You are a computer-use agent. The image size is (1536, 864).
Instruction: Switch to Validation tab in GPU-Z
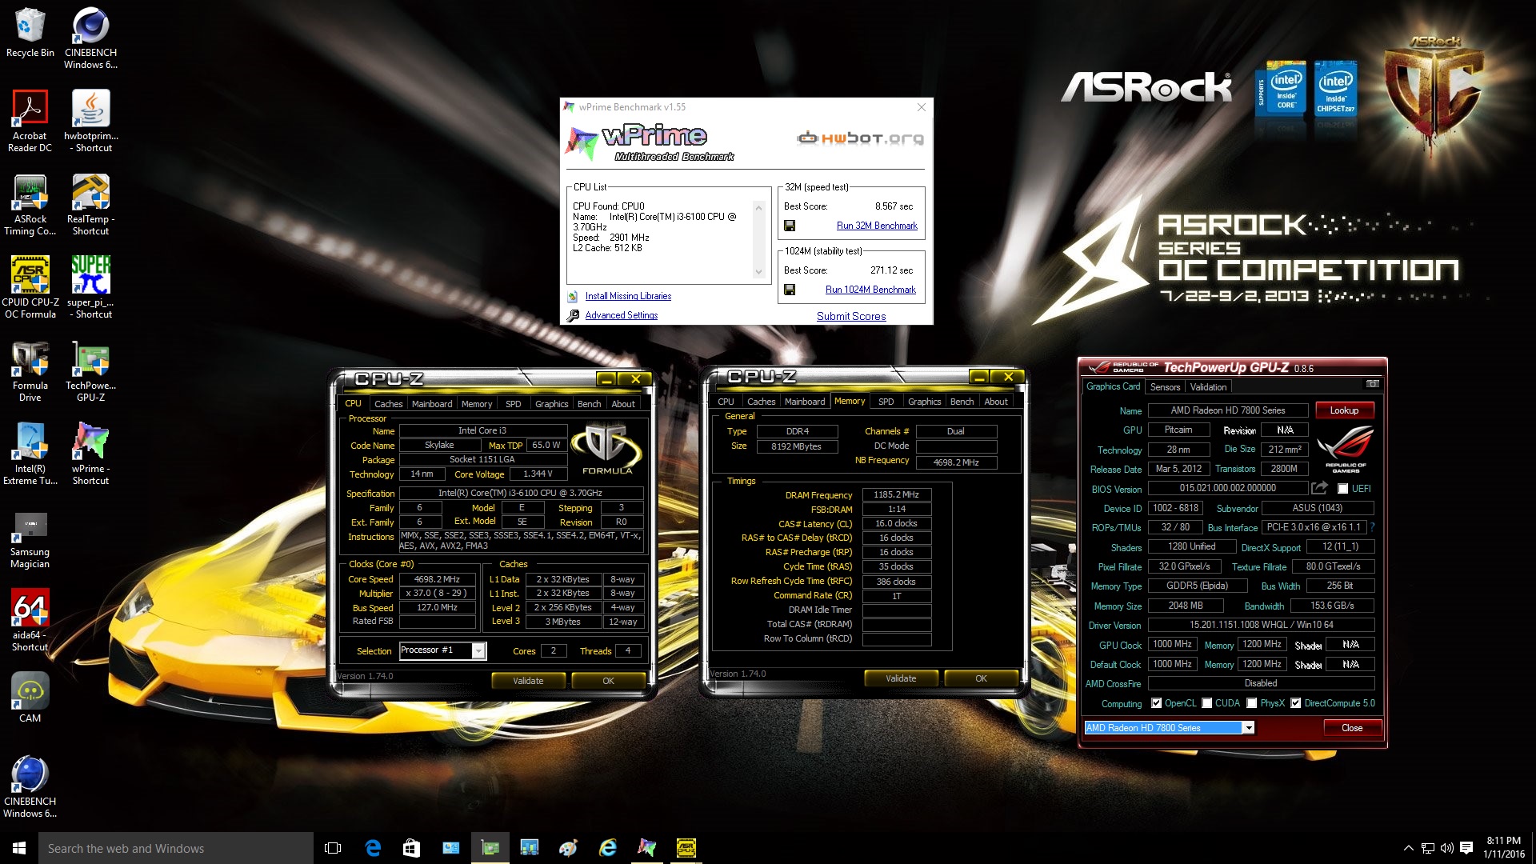coord(1208,387)
